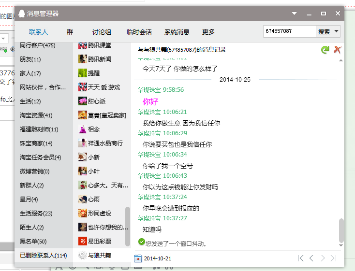The image size is (355, 271).
Task: Click the 形同虚设 contact avatar
Action: click(x=83, y=214)
